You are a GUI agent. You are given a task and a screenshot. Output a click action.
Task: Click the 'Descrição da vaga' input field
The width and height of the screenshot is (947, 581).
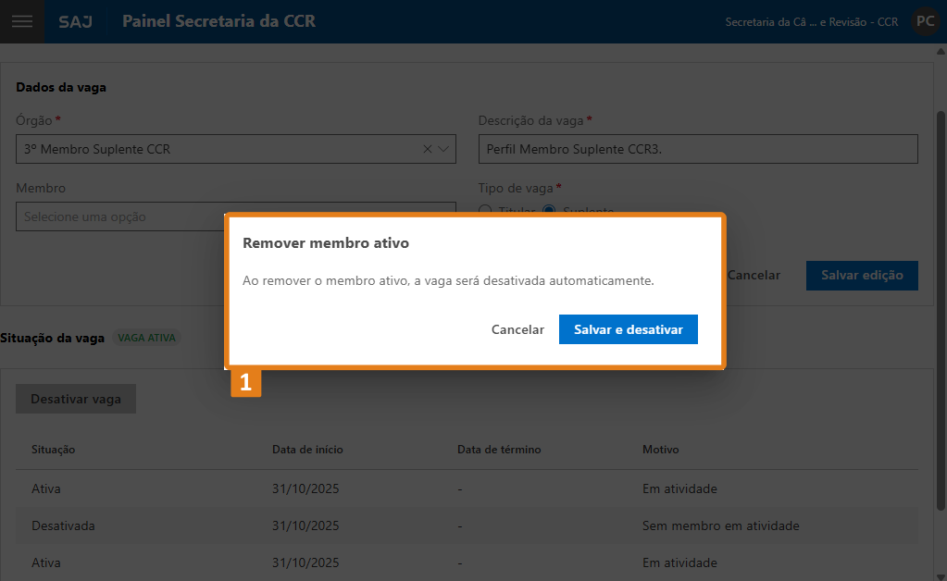click(697, 148)
